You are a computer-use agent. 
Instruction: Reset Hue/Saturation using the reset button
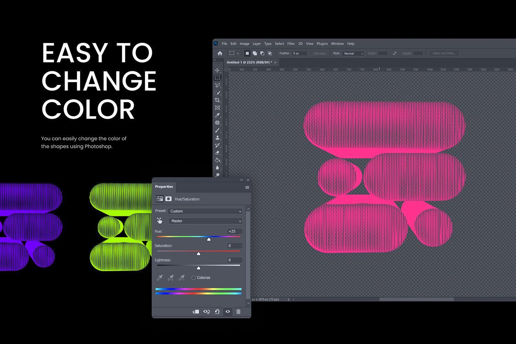click(217, 312)
